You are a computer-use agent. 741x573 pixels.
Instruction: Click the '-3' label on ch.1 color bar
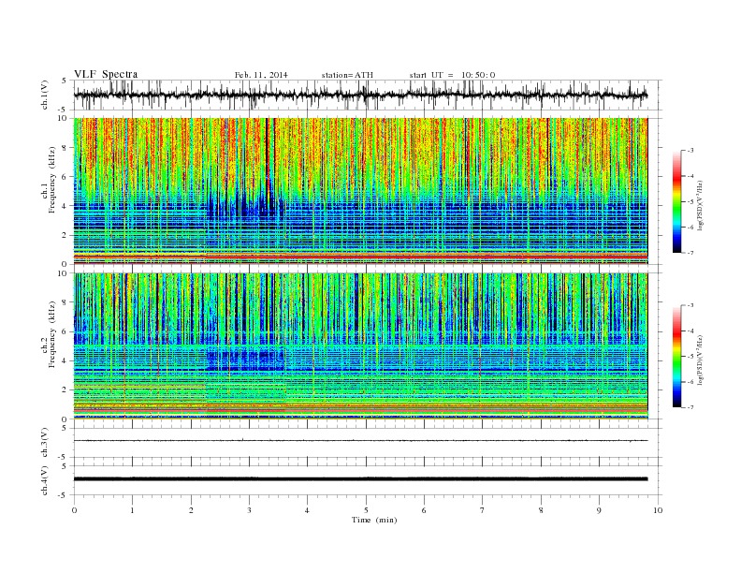coord(690,151)
